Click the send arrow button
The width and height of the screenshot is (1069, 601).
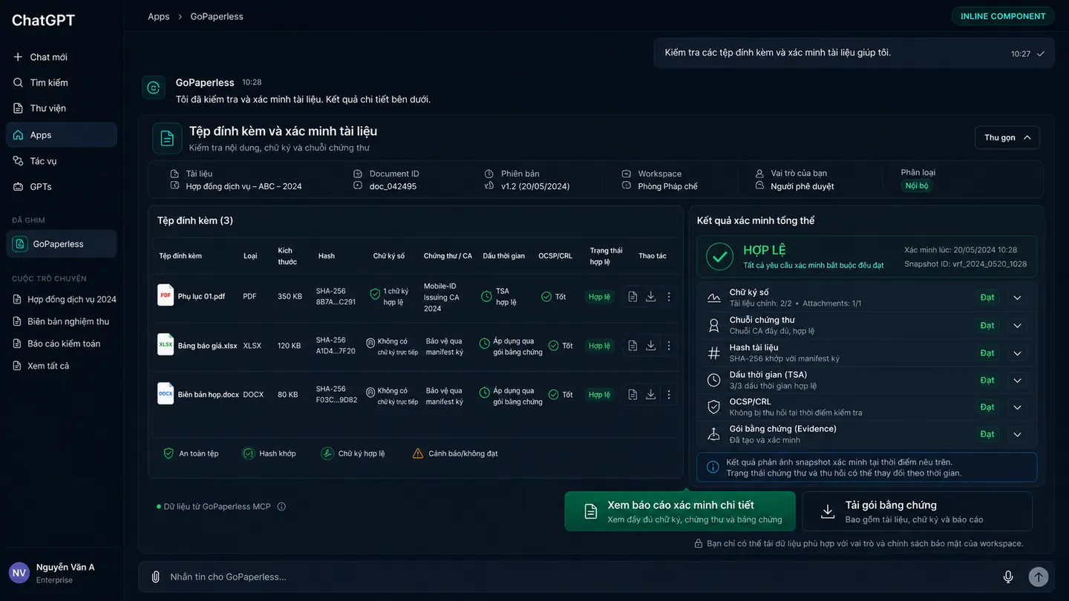[x=1039, y=577]
